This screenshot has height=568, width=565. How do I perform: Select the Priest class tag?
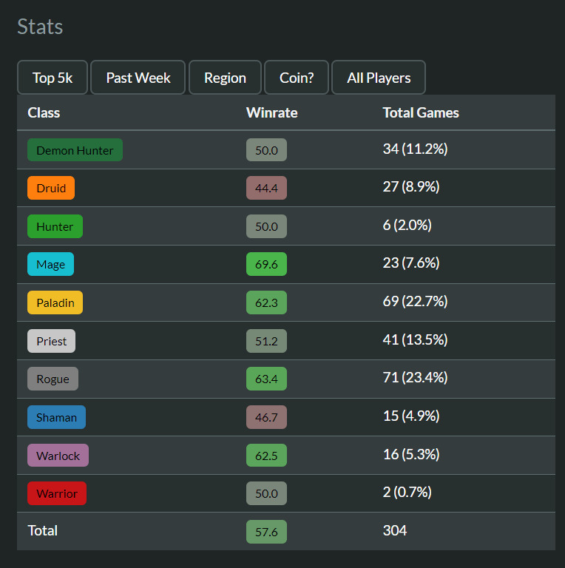pos(51,341)
